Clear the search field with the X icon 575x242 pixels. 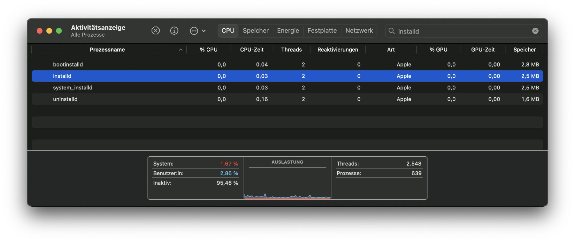coord(535,31)
